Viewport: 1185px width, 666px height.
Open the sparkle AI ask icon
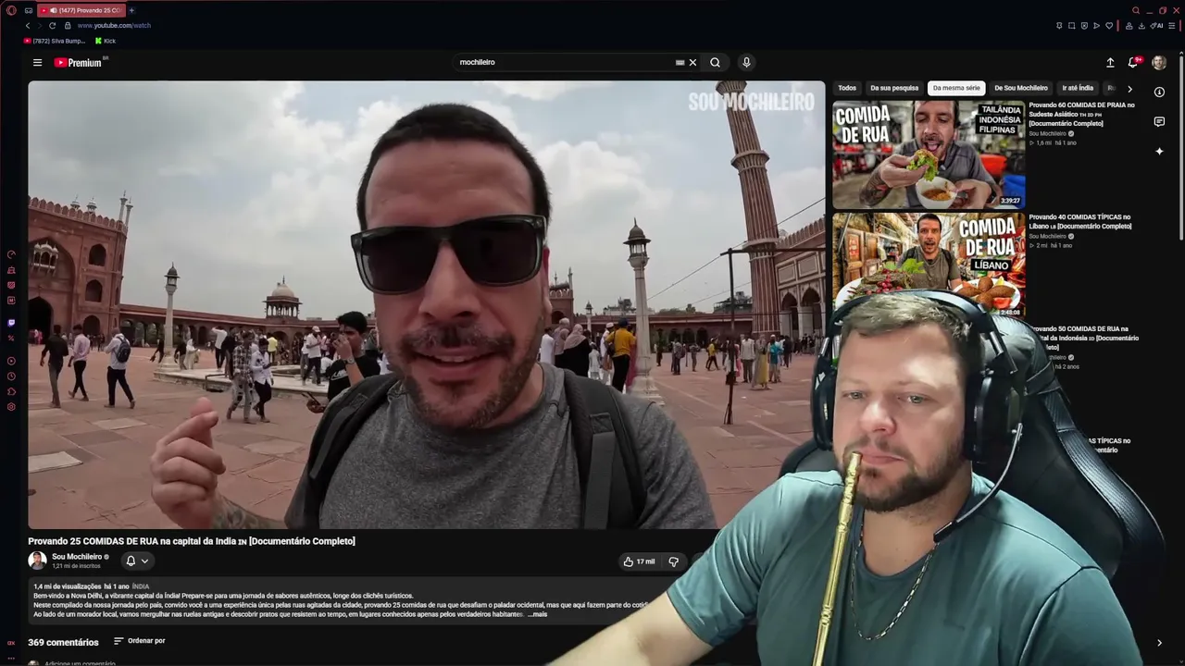[x=1159, y=151]
